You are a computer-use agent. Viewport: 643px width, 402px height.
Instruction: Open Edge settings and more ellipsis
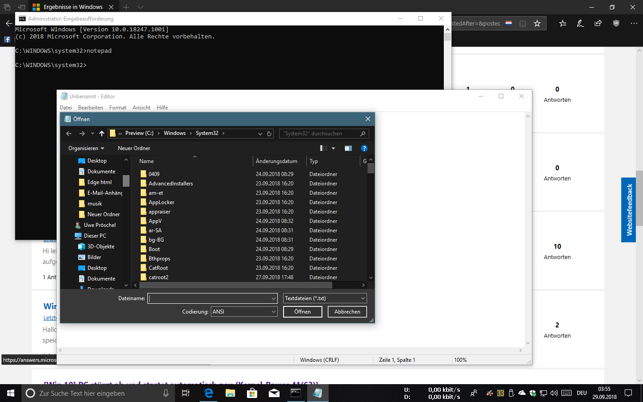point(634,23)
